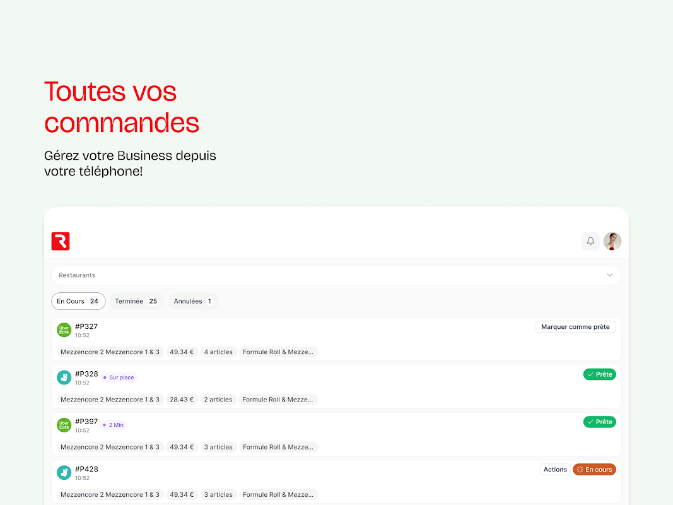This screenshot has height=505, width=673.
Task: Click Deliveroo icon on order #P428
Action: tap(64, 473)
